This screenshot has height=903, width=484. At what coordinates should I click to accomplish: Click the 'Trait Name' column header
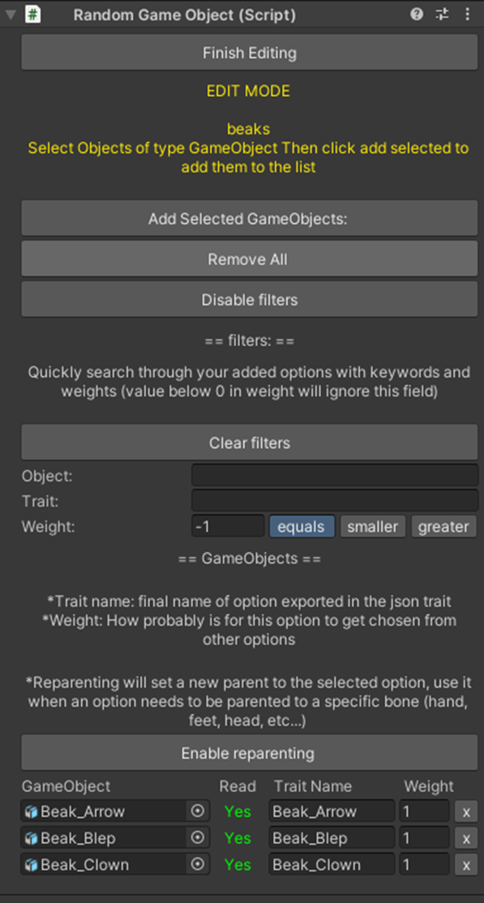point(313,786)
